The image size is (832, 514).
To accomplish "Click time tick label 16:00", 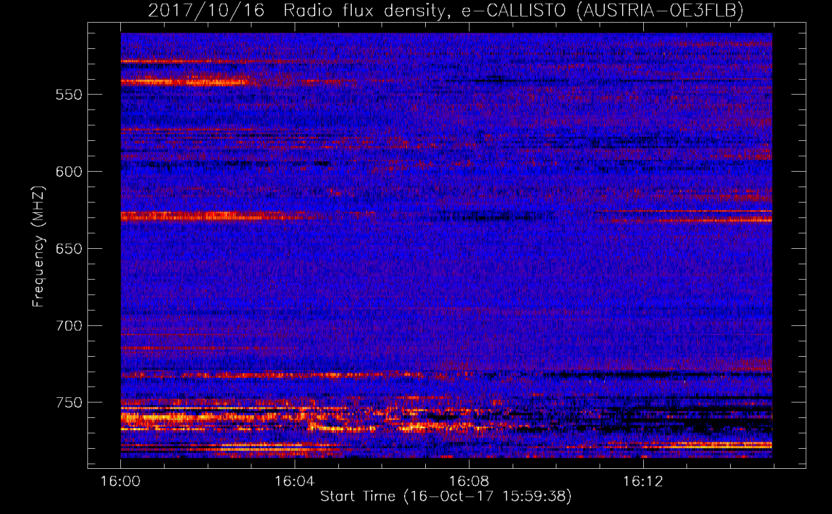I will pyautogui.click(x=120, y=482).
